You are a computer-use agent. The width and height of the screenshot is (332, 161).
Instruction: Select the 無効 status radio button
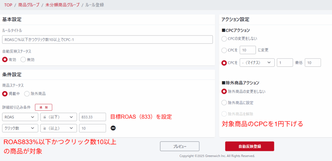23,59
